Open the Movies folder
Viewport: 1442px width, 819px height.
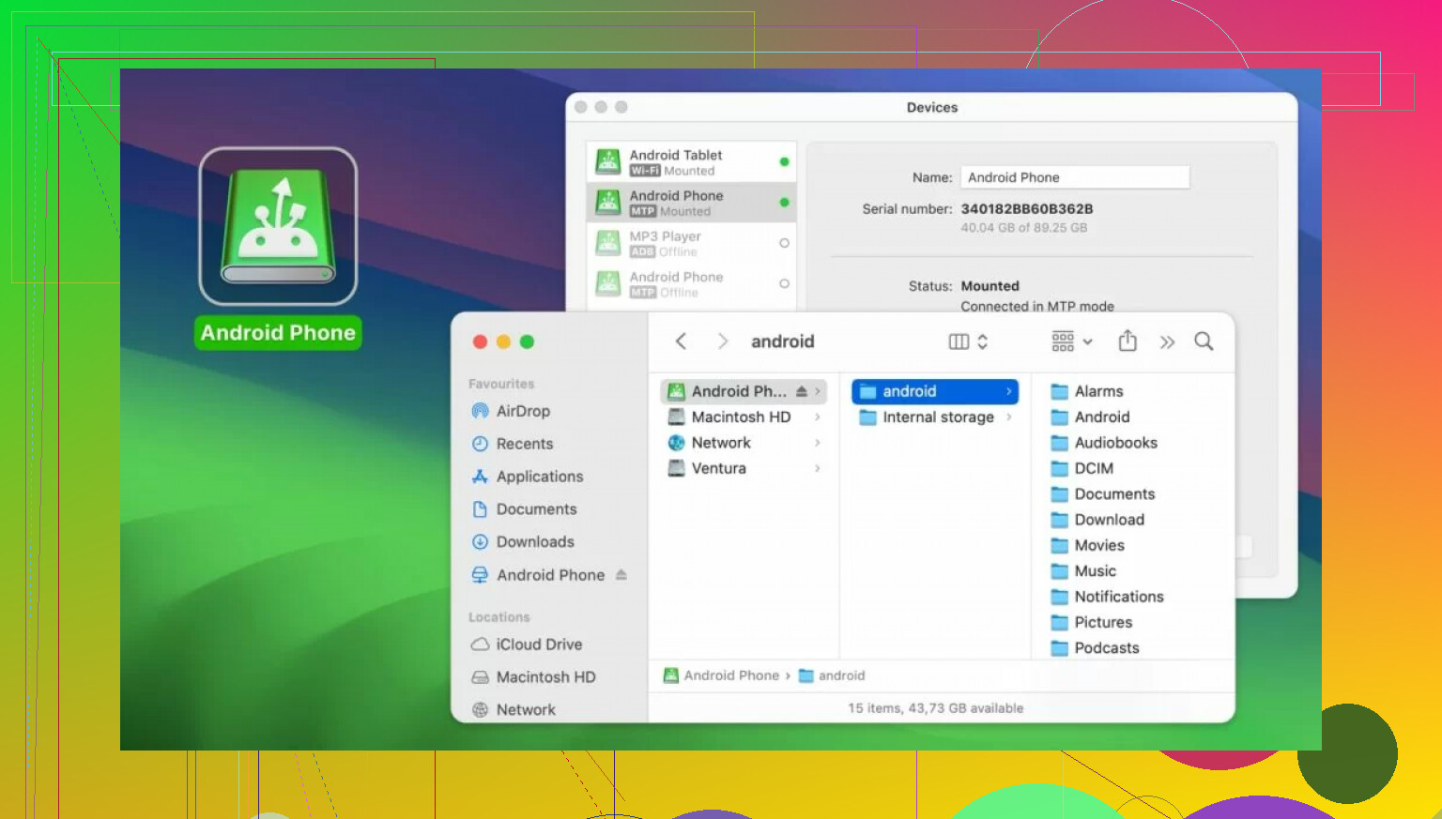(x=1088, y=545)
